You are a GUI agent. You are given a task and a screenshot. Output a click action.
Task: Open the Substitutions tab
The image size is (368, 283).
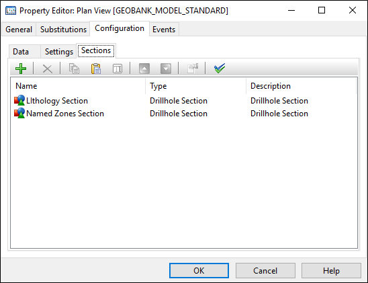click(x=63, y=30)
